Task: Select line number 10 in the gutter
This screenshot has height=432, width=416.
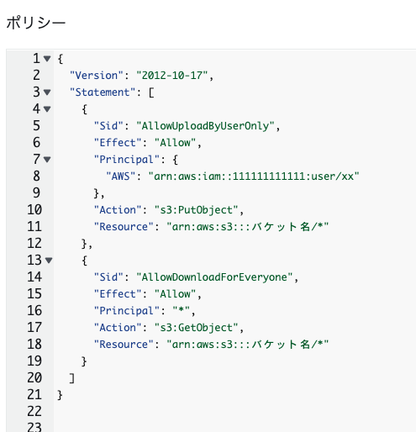Action: [34, 210]
